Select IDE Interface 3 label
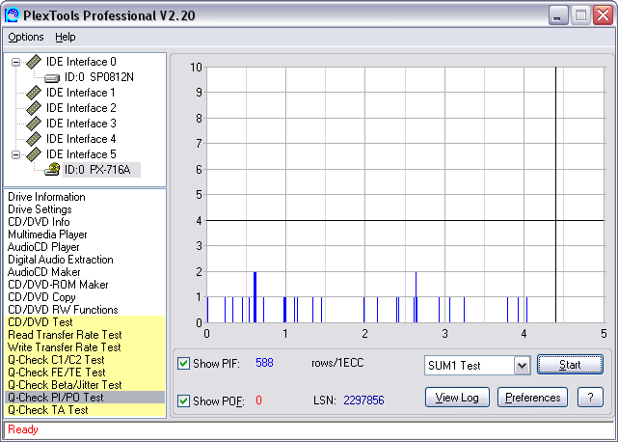618x442 pixels. 81,124
